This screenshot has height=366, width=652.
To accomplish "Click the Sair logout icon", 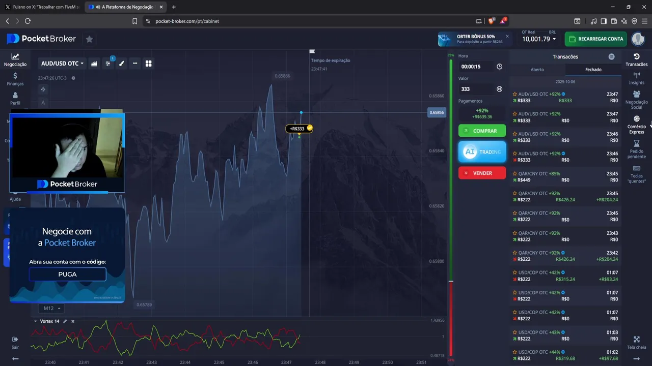I will pos(15,342).
